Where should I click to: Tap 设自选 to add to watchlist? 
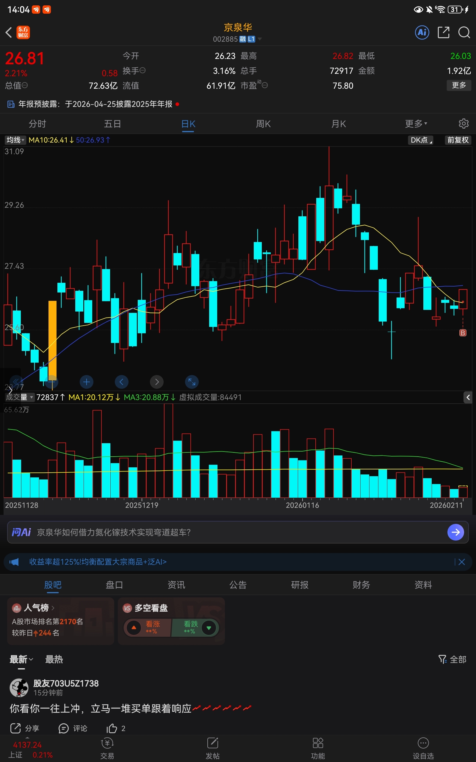pyautogui.click(x=423, y=749)
